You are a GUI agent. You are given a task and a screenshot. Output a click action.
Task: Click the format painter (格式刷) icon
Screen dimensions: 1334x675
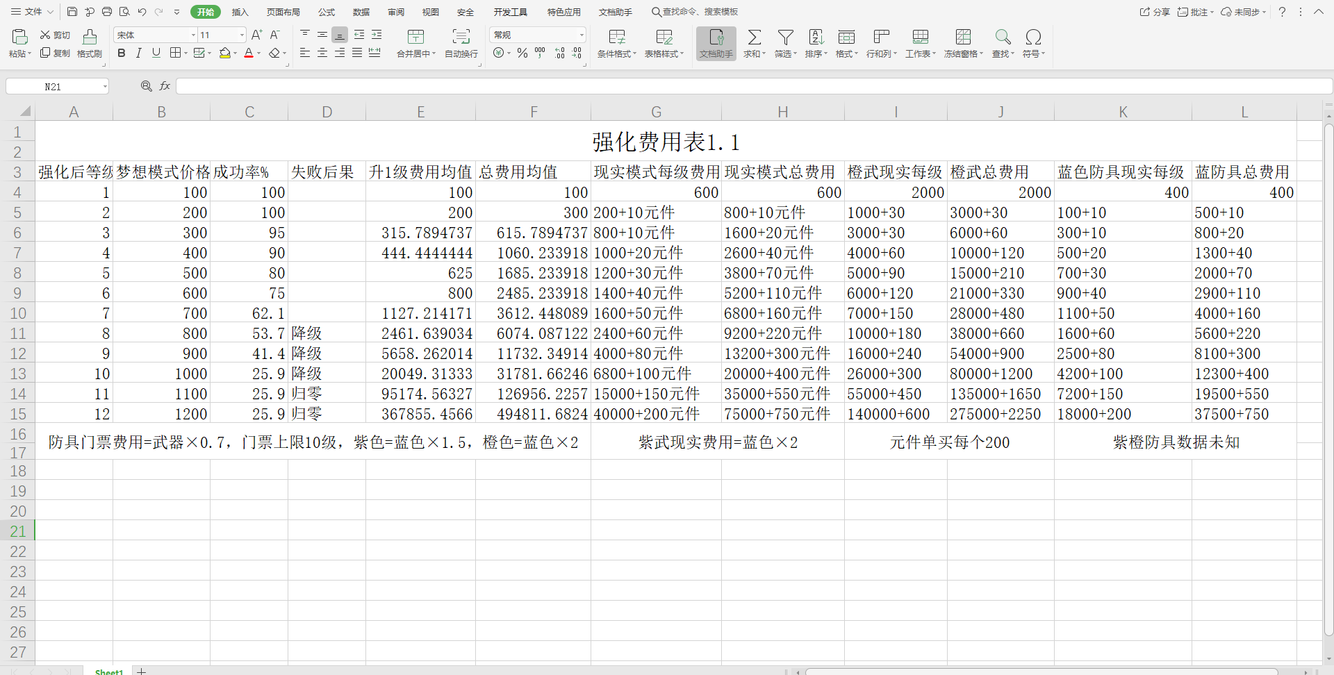[x=90, y=37]
